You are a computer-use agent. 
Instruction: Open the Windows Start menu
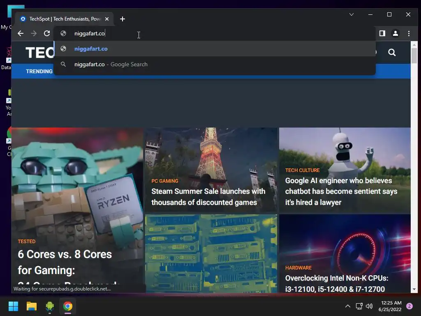pos(13,306)
